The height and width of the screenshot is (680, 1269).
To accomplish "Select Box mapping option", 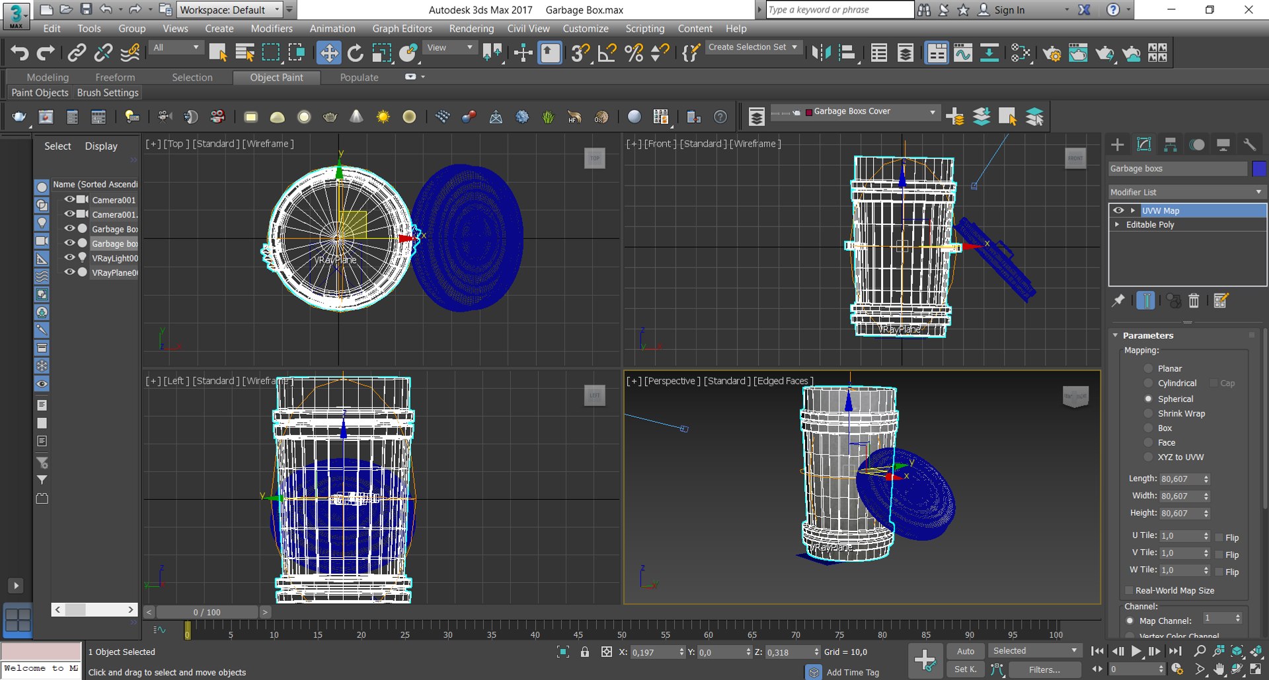I will click(1148, 428).
